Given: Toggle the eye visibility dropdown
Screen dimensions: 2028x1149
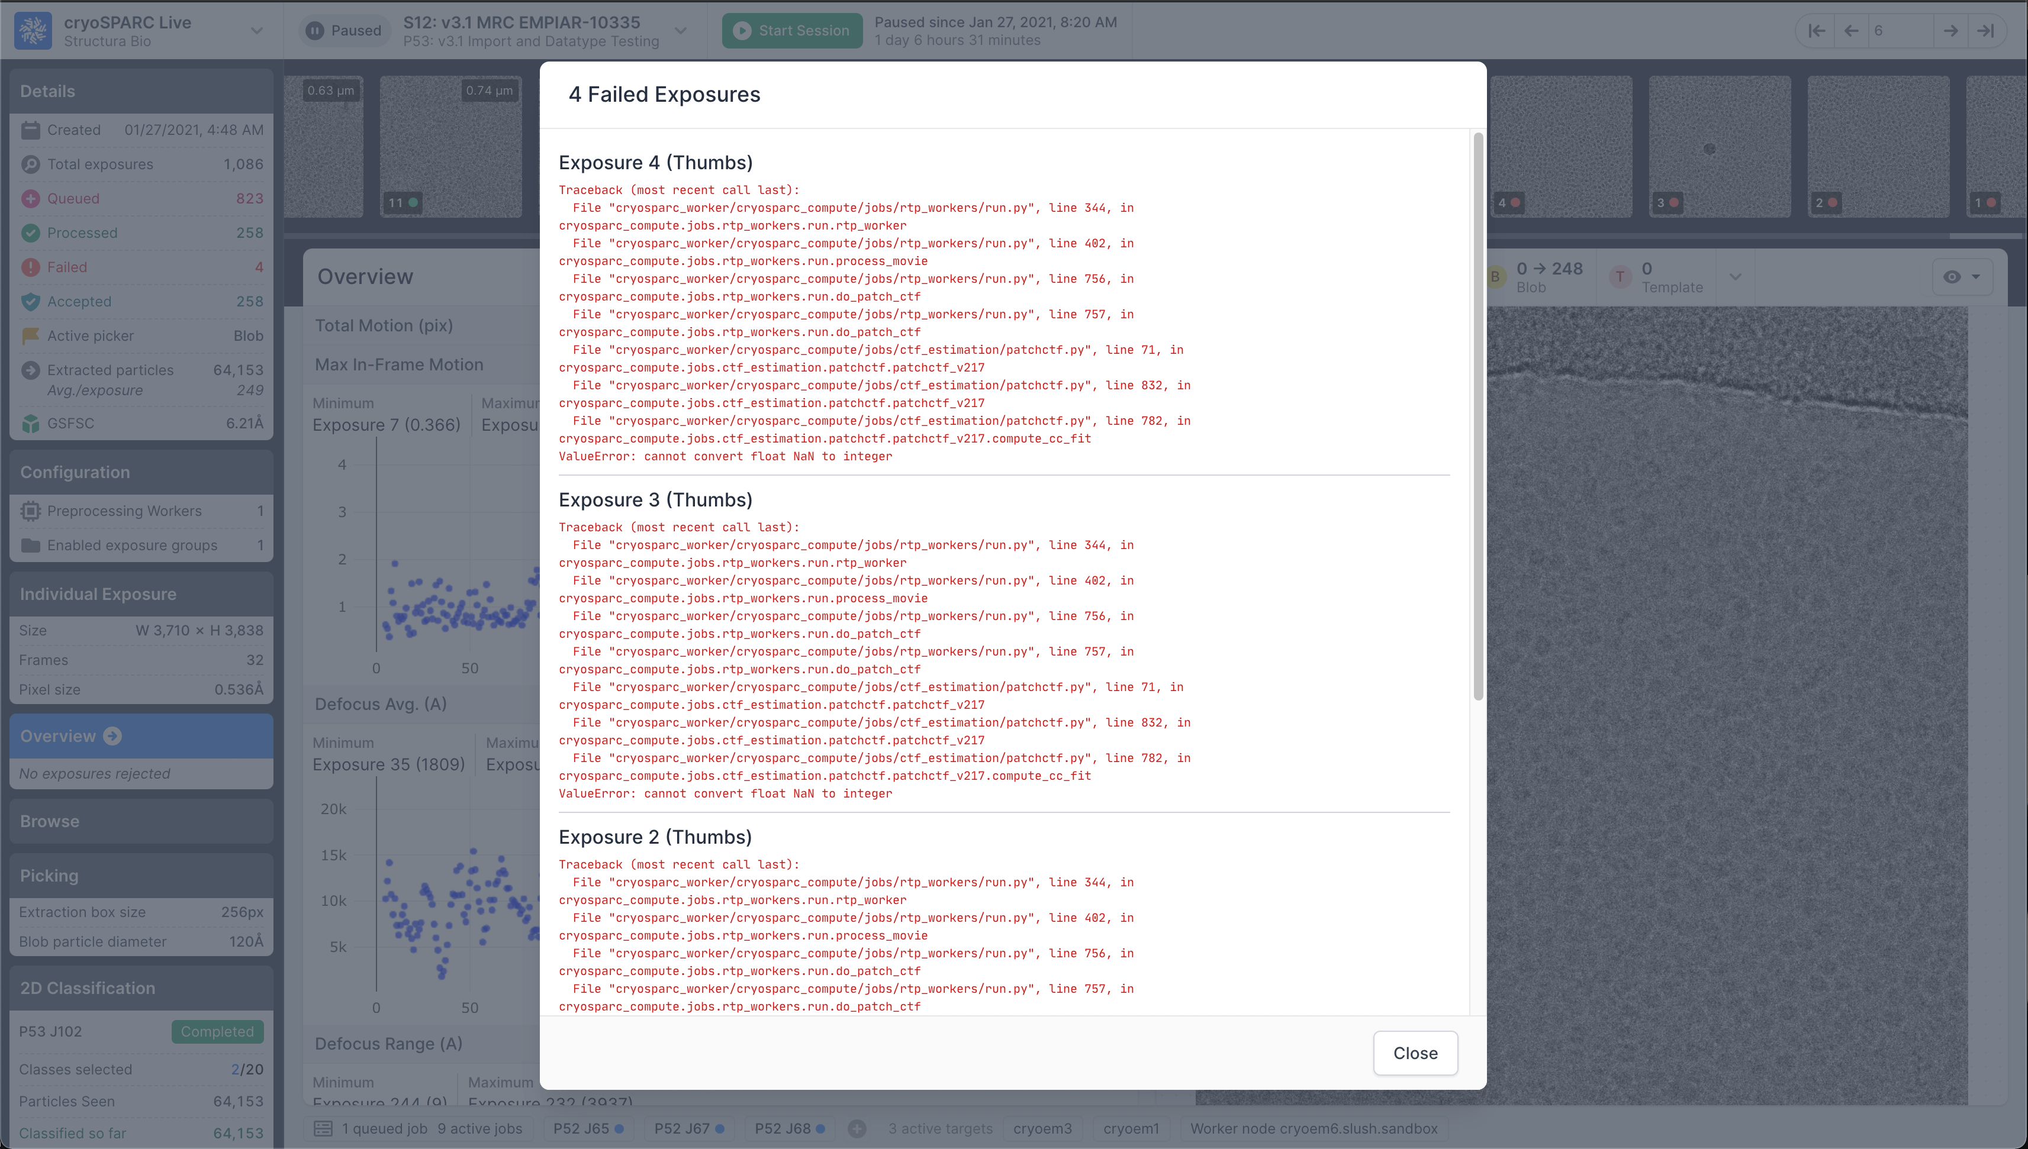Looking at the screenshot, I should pos(1962,277).
